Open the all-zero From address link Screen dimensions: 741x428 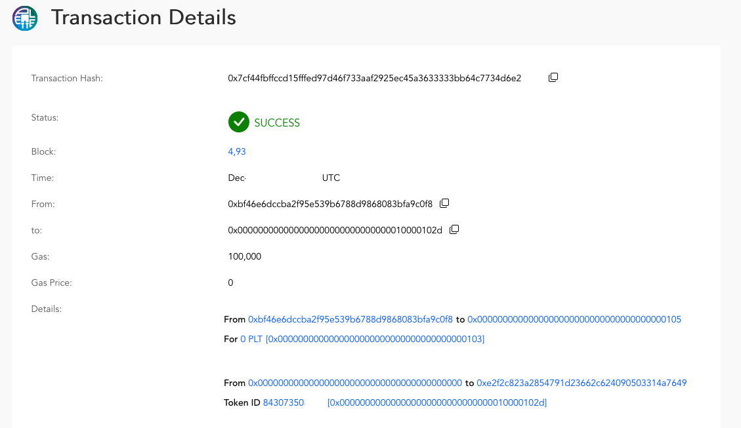pos(355,383)
